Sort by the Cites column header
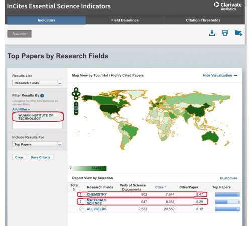 coord(160,187)
